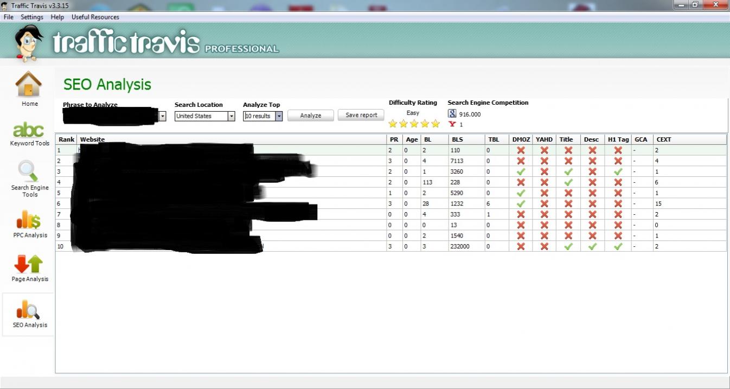Open the Help menu
The height and width of the screenshot is (389, 730).
(57, 17)
